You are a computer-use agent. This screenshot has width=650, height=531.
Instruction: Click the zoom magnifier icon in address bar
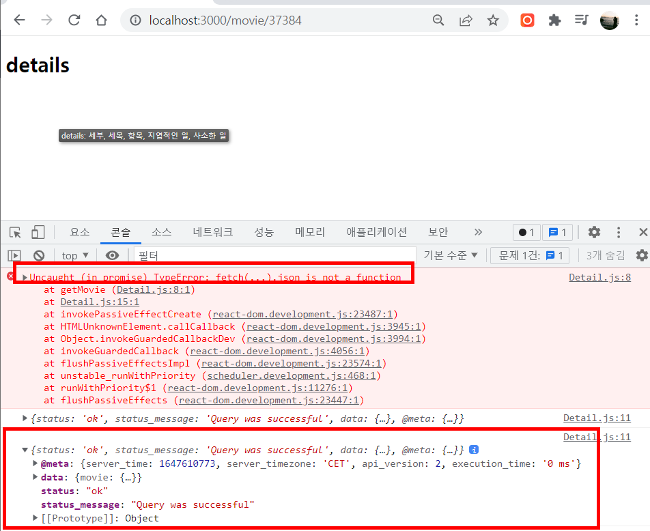pyautogui.click(x=438, y=20)
